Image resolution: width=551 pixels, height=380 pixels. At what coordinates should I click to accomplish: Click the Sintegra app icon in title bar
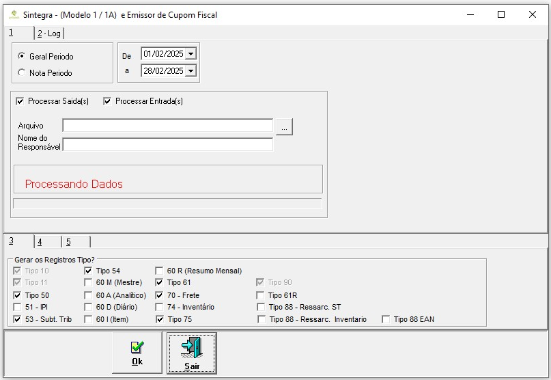click(14, 14)
